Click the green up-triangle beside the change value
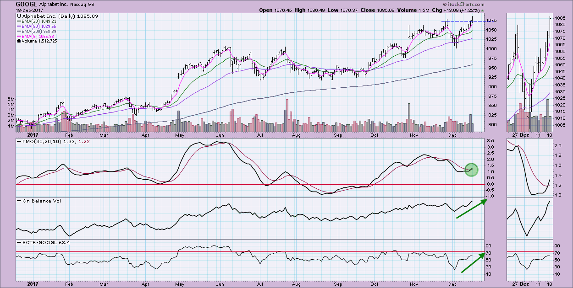Viewport: 573px width, 288px height. click(482, 10)
